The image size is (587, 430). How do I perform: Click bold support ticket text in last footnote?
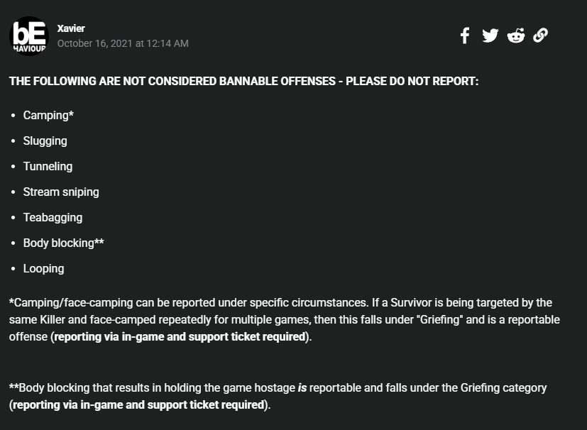[138, 405]
